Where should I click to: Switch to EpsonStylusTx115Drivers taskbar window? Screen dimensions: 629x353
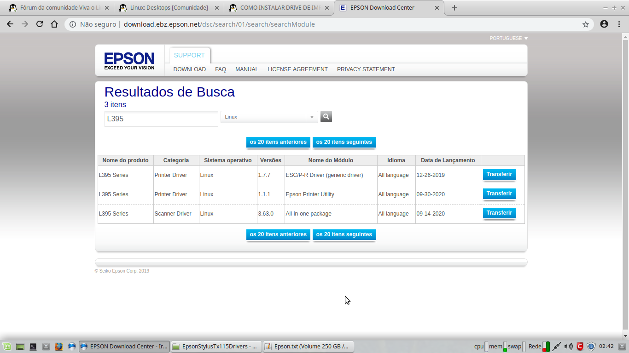216,347
